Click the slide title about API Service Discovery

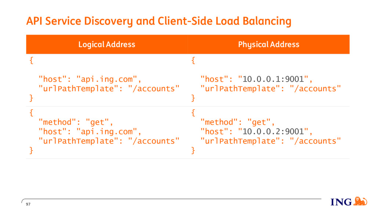[159, 21]
